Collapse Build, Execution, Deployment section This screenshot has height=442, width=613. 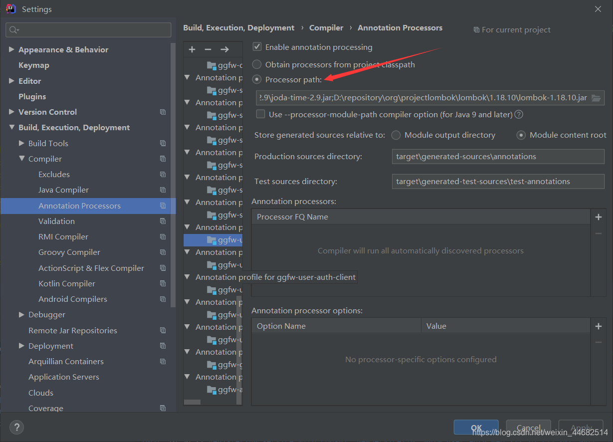pos(11,128)
